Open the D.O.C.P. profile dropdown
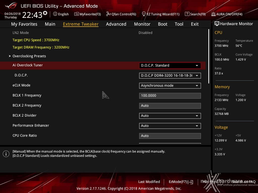 coord(170,75)
